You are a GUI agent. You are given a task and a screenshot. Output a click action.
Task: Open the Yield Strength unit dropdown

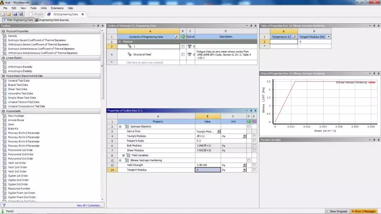click(244, 165)
